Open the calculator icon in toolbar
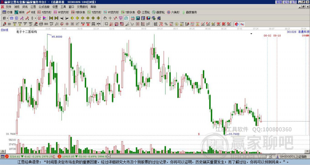This screenshot has width=310, height=165. (x=138, y=18)
